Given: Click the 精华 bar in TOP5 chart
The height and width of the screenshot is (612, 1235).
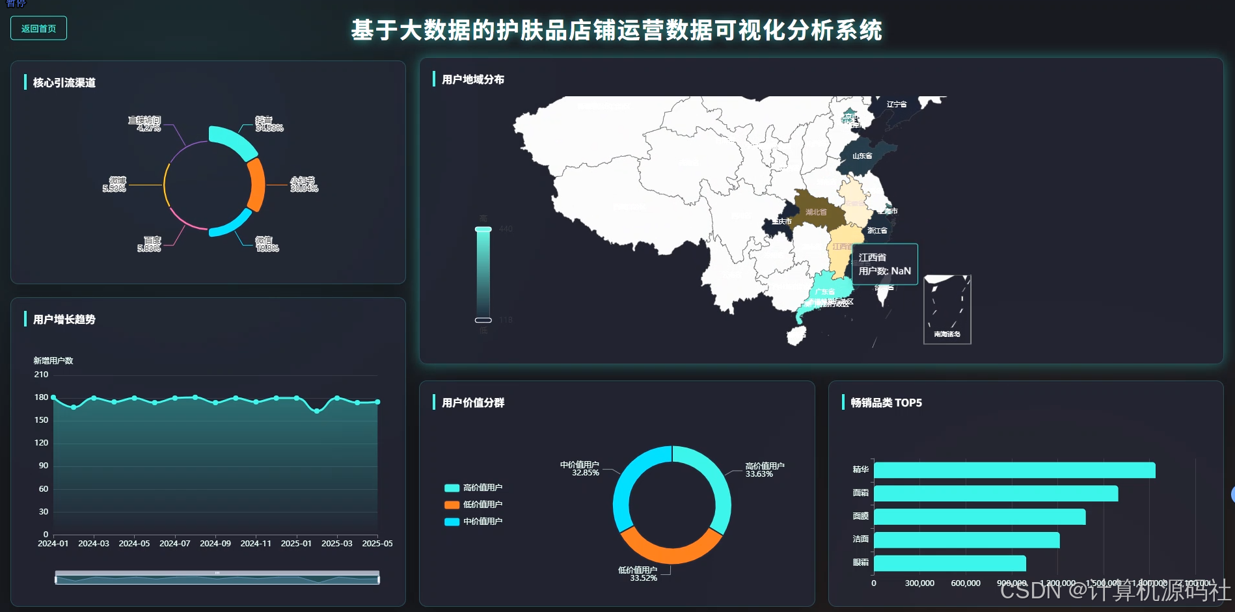Looking at the screenshot, I should tap(1014, 470).
